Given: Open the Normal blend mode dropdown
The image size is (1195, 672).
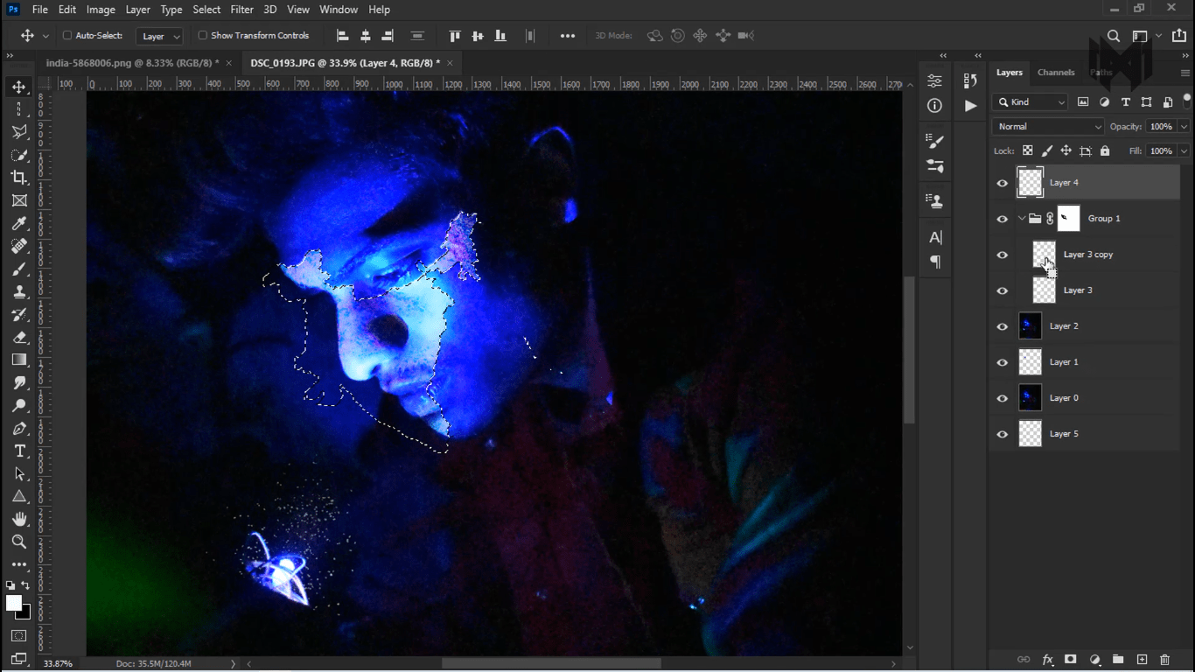Looking at the screenshot, I should pyautogui.click(x=1049, y=127).
